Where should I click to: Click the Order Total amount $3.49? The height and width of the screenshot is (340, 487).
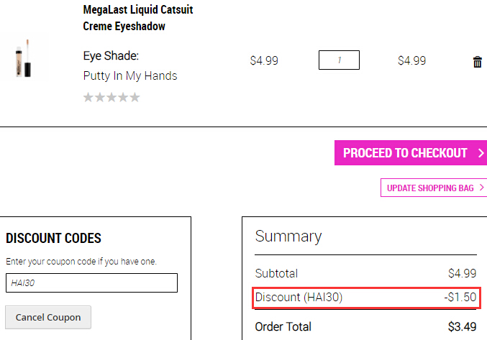(462, 326)
